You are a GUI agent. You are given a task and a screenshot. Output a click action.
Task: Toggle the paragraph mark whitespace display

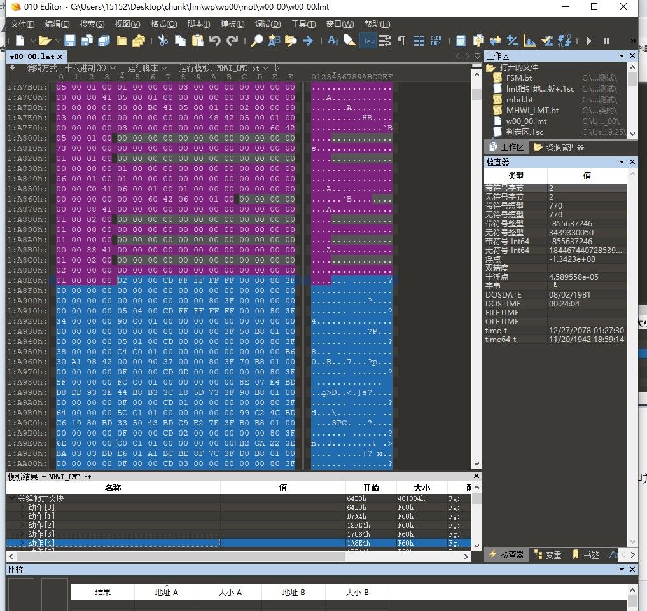401,41
